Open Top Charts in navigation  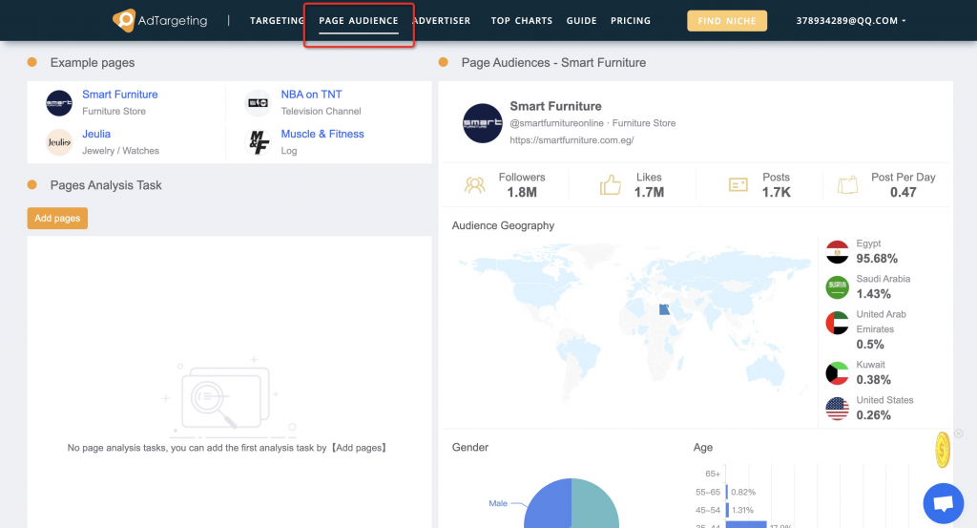(x=522, y=21)
